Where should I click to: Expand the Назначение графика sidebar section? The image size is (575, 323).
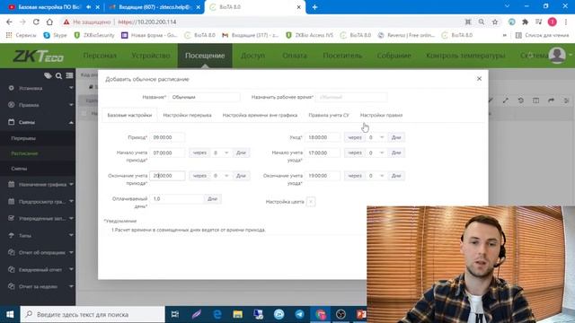point(38,184)
